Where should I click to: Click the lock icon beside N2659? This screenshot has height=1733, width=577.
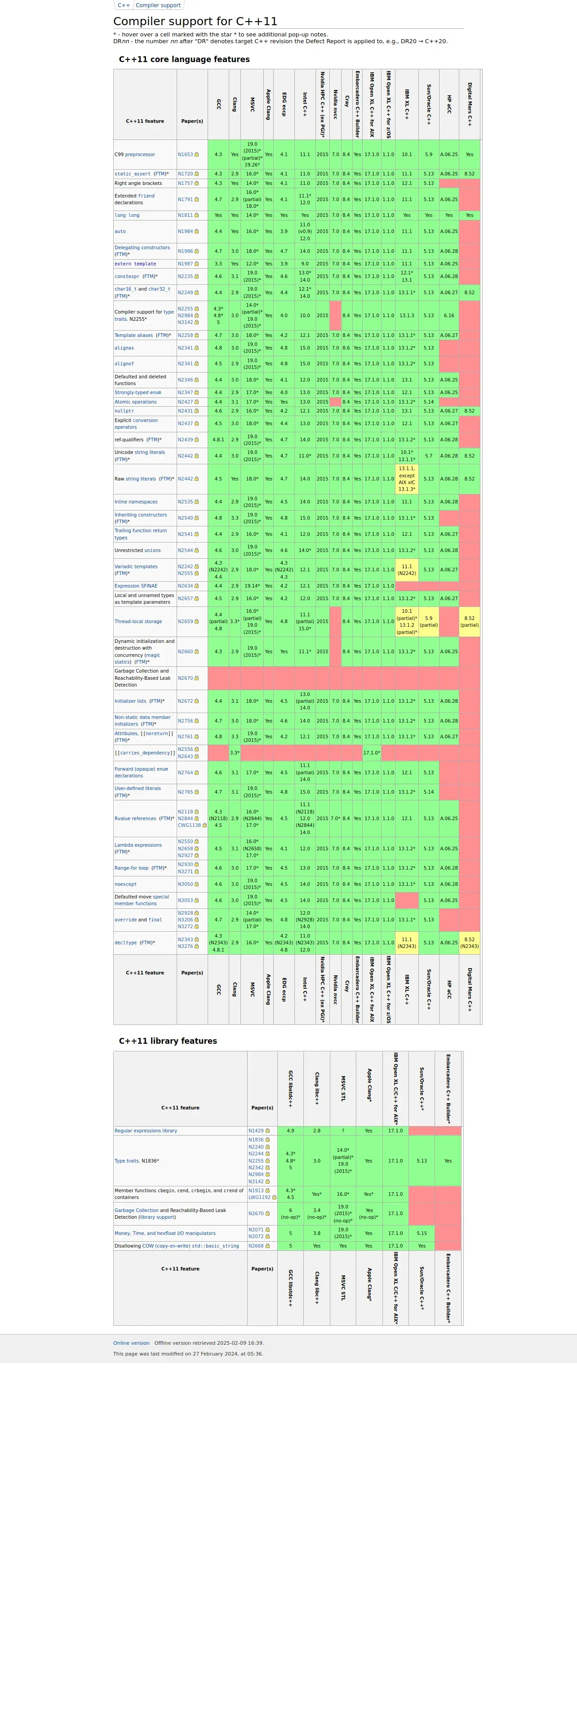coord(197,622)
